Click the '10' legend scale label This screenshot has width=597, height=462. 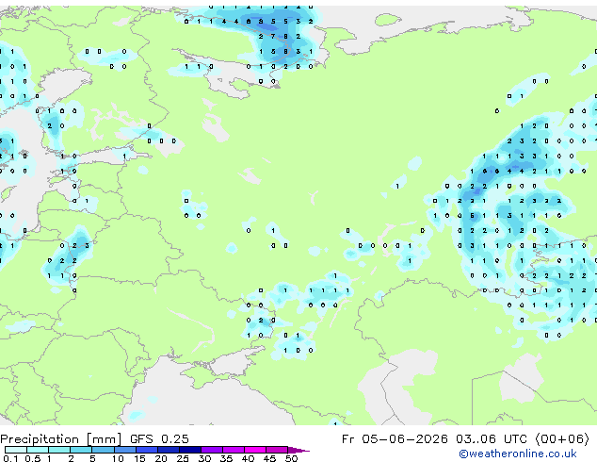pyautogui.click(x=118, y=458)
